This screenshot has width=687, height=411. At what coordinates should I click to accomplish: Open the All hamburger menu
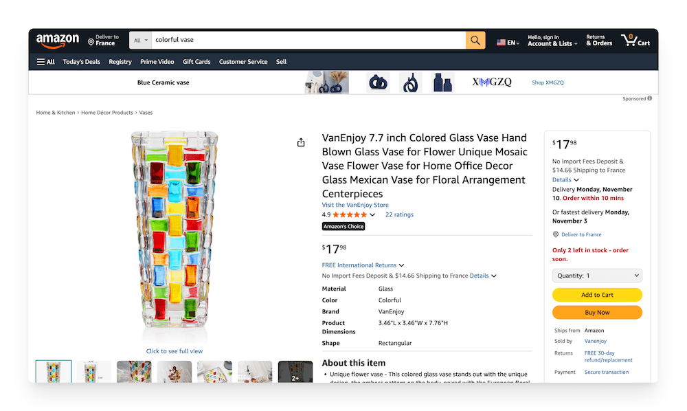(45, 61)
